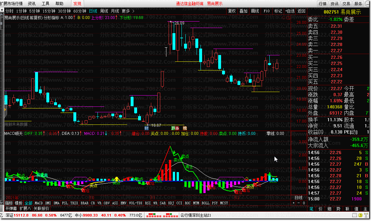This screenshot has height=221, width=372.
Task: Switch to the 5分钟 period
Action: click(x=35, y=11)
